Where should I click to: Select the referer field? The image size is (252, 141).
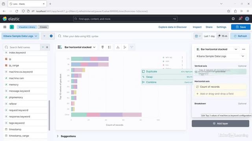click(25, 104)
